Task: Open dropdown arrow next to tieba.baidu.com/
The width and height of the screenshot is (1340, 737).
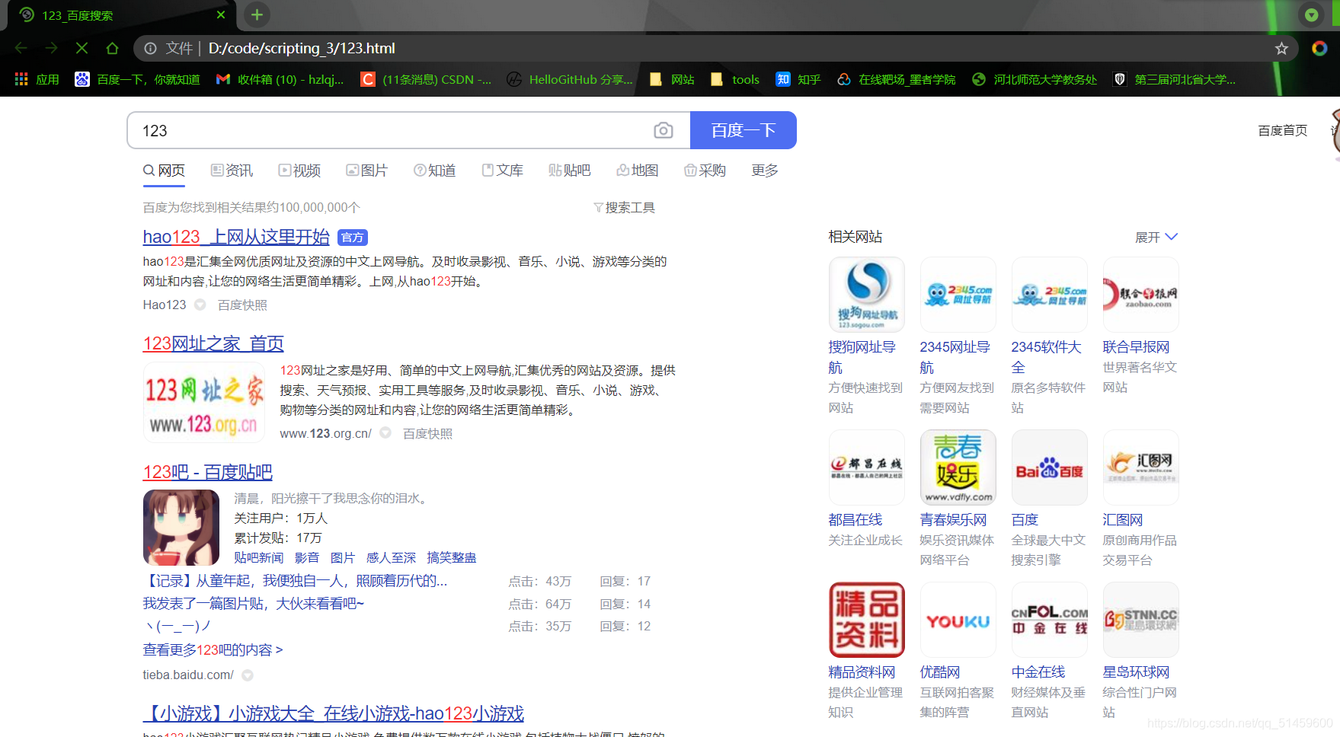Action: [x=248, y=675]
